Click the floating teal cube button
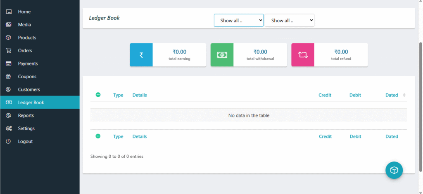Image resolution: width=423 pixels, height=194 pixels. (394, 170)
